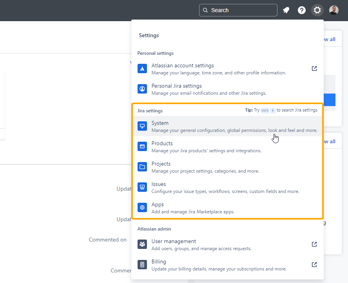Viewport: 348px width, 283px height.
Task: Click 'Configure your issue types, workflows' description
Action: pyautogui.click(x=225, y=191)
